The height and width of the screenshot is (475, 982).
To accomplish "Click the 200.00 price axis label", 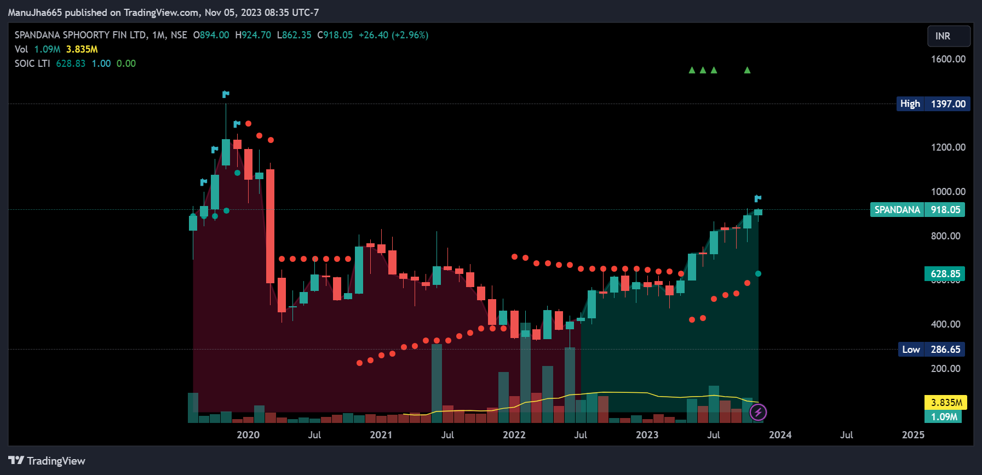I will 946,369.
